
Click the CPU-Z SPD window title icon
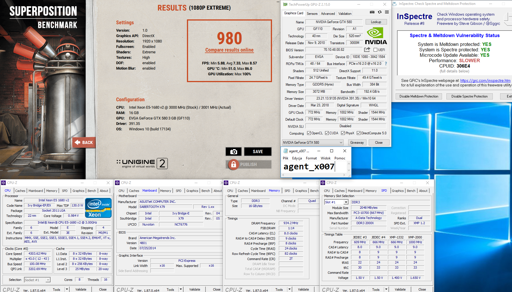pos(323,183)
